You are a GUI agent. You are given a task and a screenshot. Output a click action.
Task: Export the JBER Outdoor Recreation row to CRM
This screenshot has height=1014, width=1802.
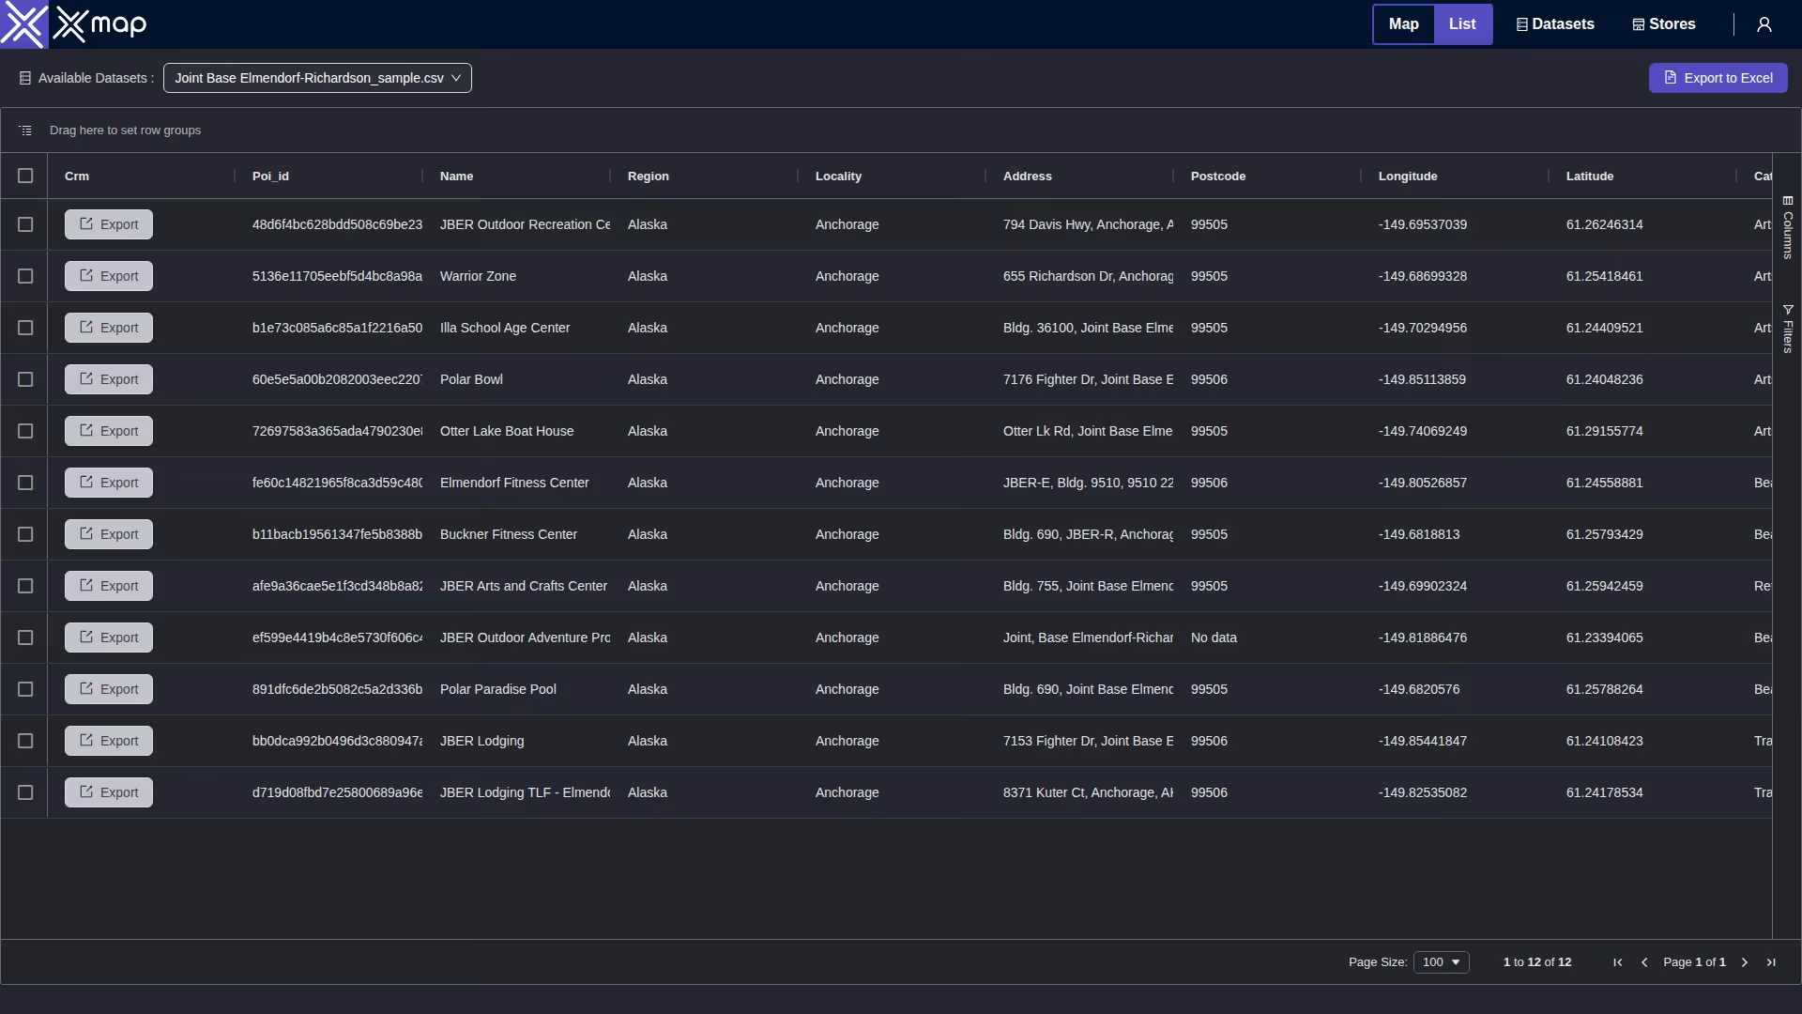point(109,224)
